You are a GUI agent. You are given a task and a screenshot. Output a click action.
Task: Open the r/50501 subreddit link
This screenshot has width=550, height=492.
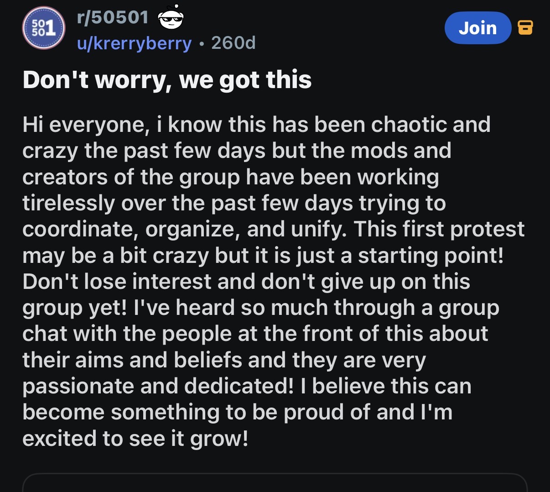click(113, 17)
